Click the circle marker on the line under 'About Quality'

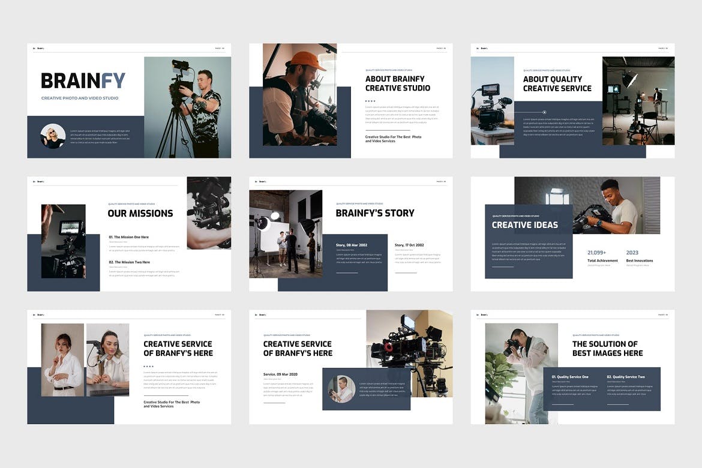pyautogui.click(x=544, y=112)
